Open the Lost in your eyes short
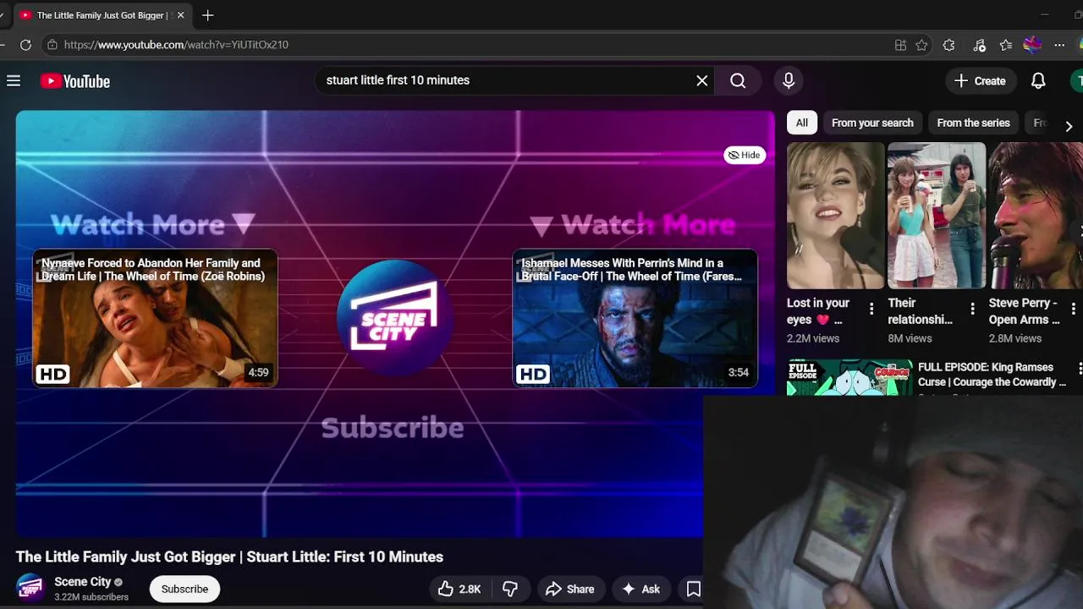The width and height of the screenshot is (1083, 609). click(x=835, y=216)
